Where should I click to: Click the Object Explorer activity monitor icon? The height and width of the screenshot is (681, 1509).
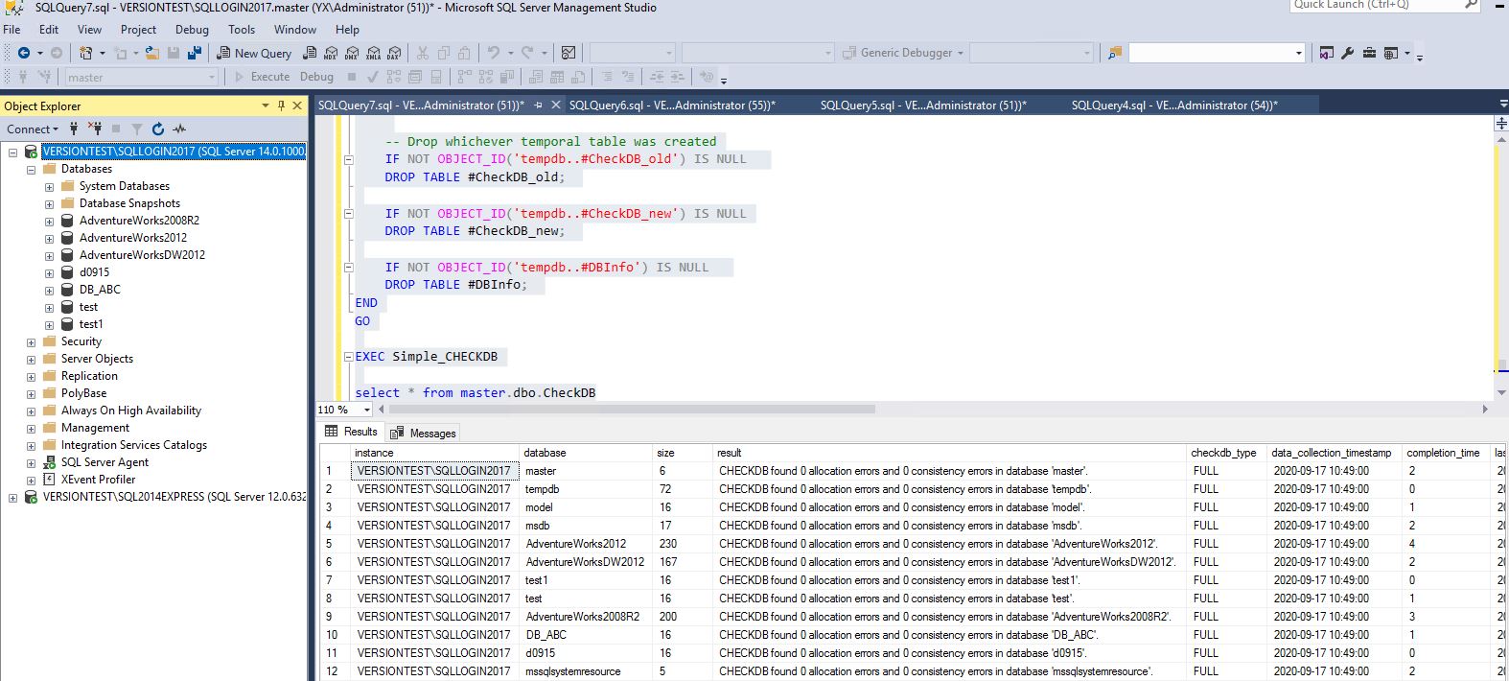[x=179, y=129]
